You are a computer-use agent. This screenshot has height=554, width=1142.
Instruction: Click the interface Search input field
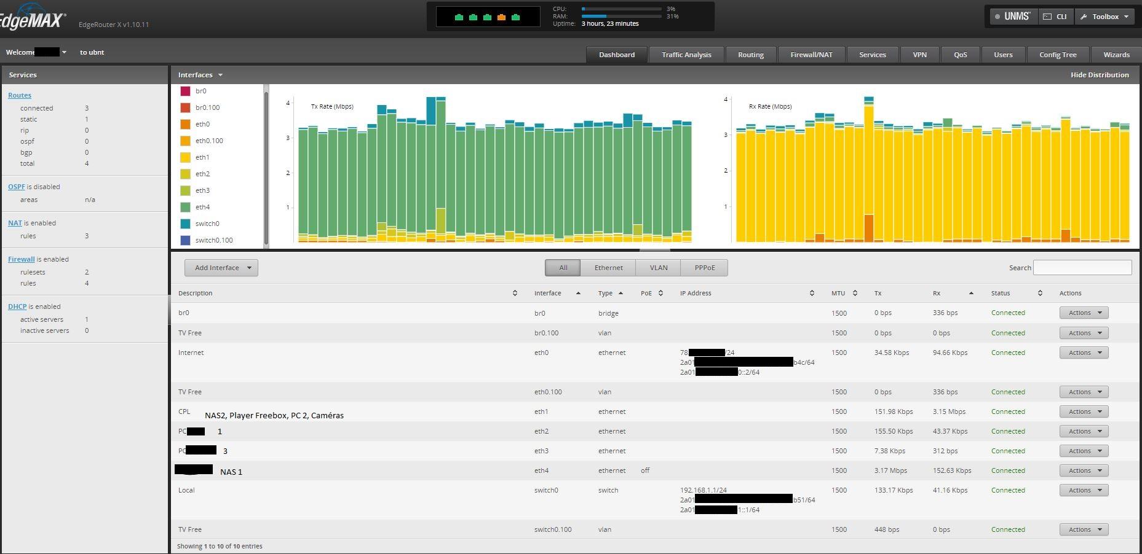(1082, 267)
